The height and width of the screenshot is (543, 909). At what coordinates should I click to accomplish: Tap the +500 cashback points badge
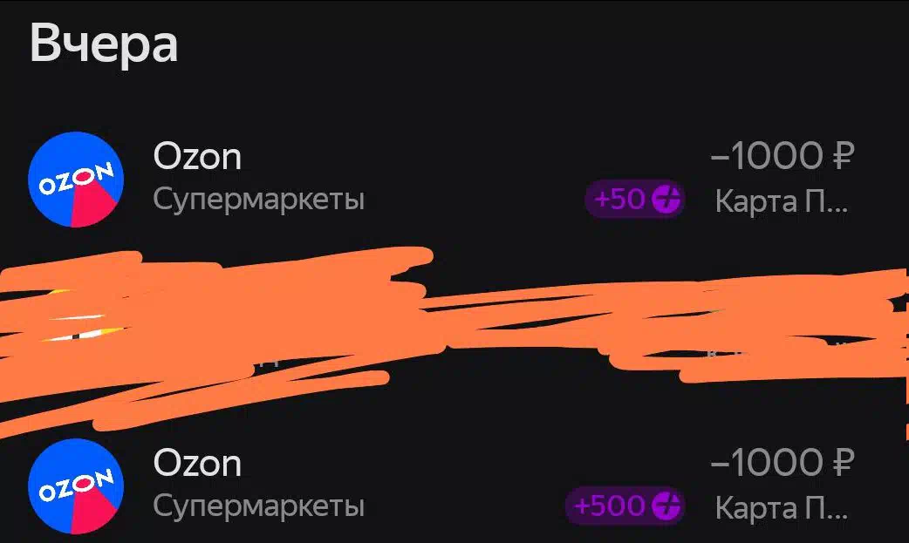[x=625, y=506]
